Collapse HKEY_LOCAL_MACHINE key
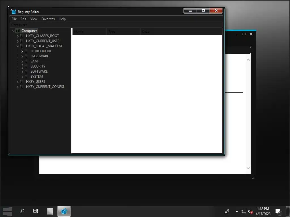Screen dimensions: 290x217 pyautogui.click(x=18, y=46)
